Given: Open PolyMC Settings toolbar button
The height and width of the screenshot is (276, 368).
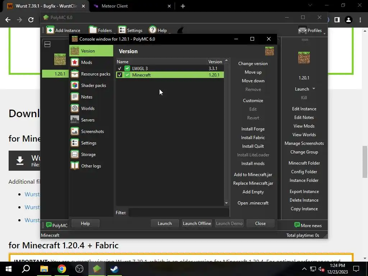Looking at the screenshot, I should [130, 30].
